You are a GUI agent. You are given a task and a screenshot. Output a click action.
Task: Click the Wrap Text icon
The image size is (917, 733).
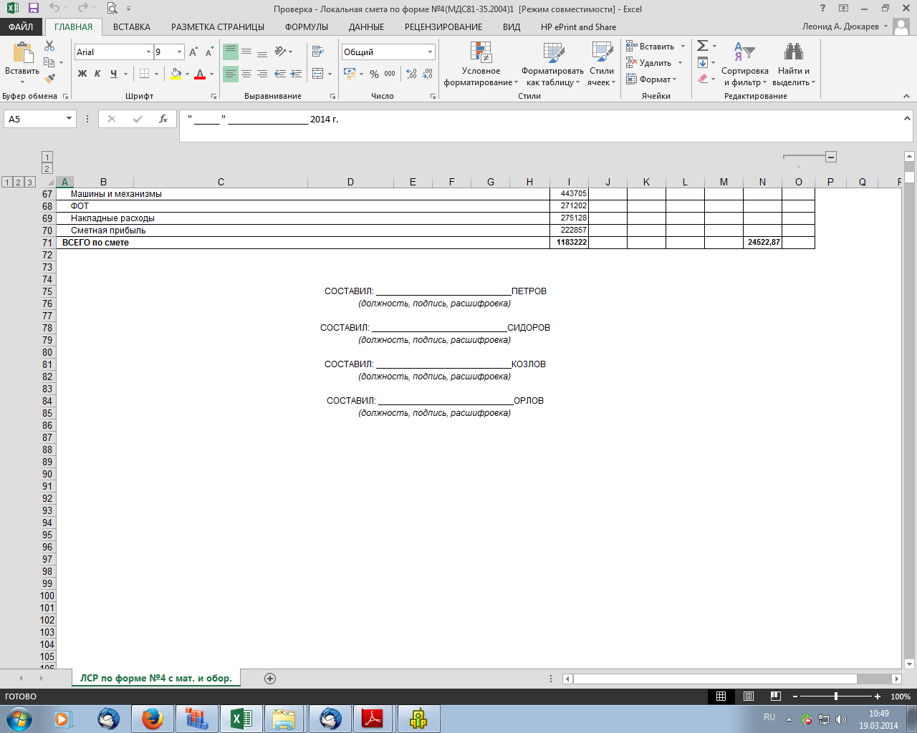coord(317,52)
